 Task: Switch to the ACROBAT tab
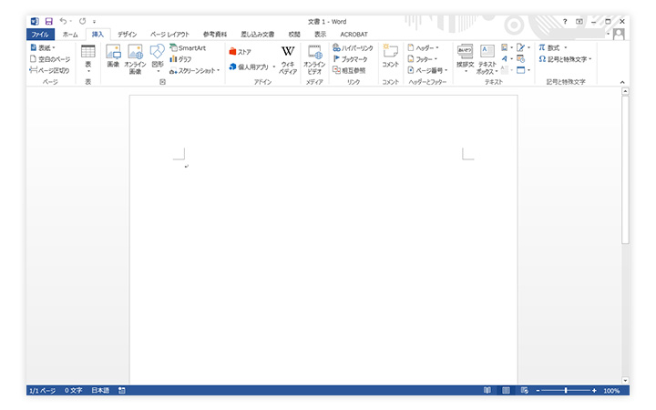tap(354, 35)
